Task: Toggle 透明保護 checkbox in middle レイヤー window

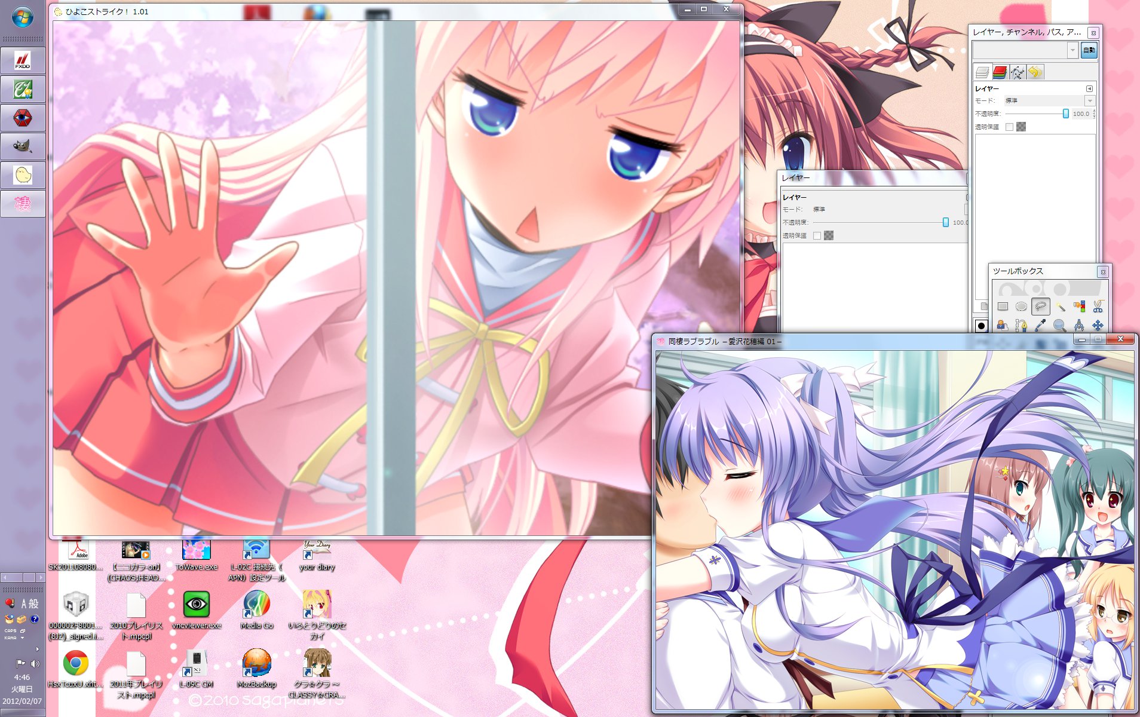Action: (817, 235)
